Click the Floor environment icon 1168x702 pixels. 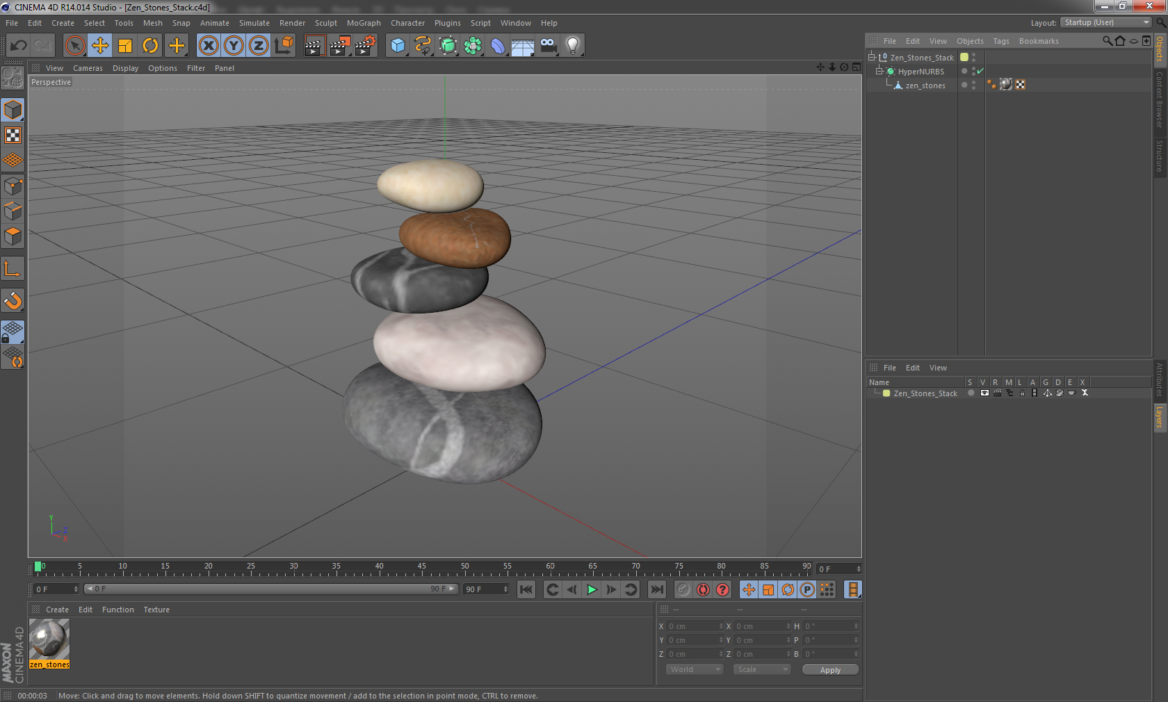coord(523,46)
